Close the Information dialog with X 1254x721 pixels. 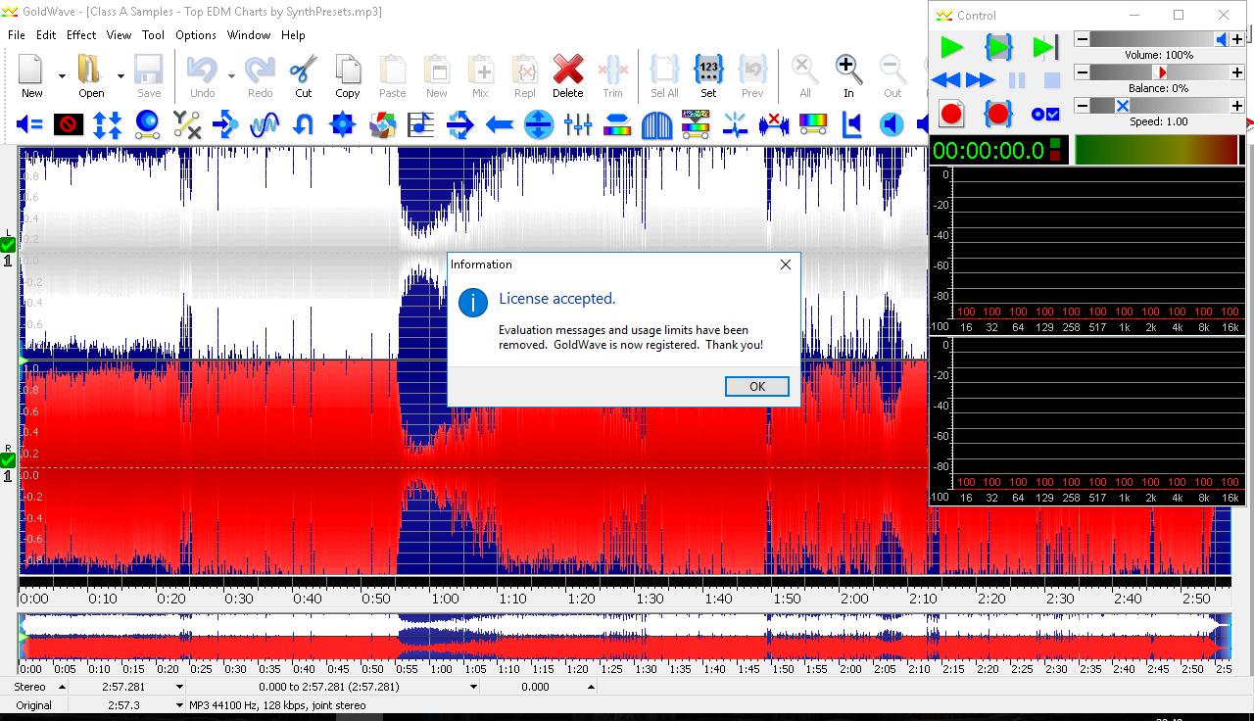785,264
